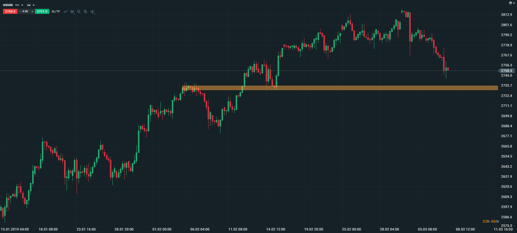This screenshot has width=517, height=233.
Task: Close the US500 chart panel
Action: pos(514,3)
